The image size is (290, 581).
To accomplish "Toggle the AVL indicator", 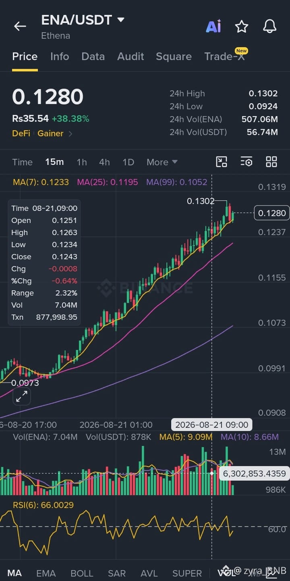I will point(149,573).
